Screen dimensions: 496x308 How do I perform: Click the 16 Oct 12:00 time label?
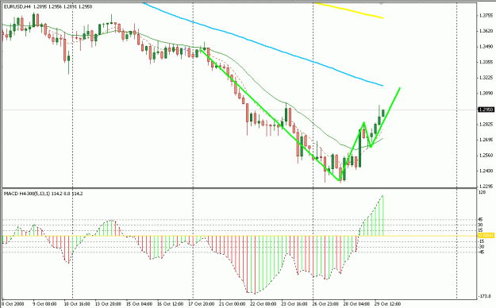(x=170, y=304)
